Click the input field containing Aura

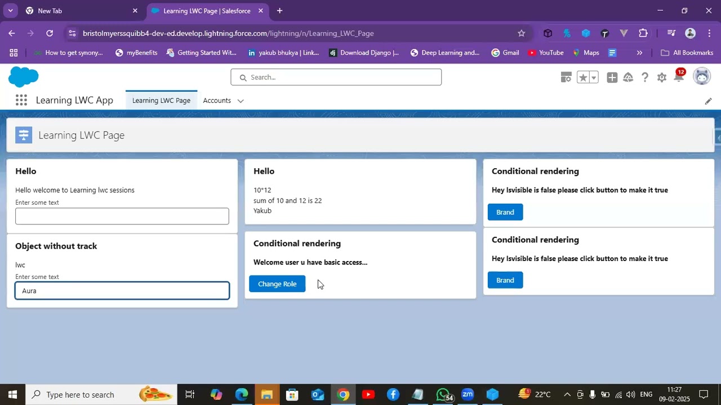[122, 290]
